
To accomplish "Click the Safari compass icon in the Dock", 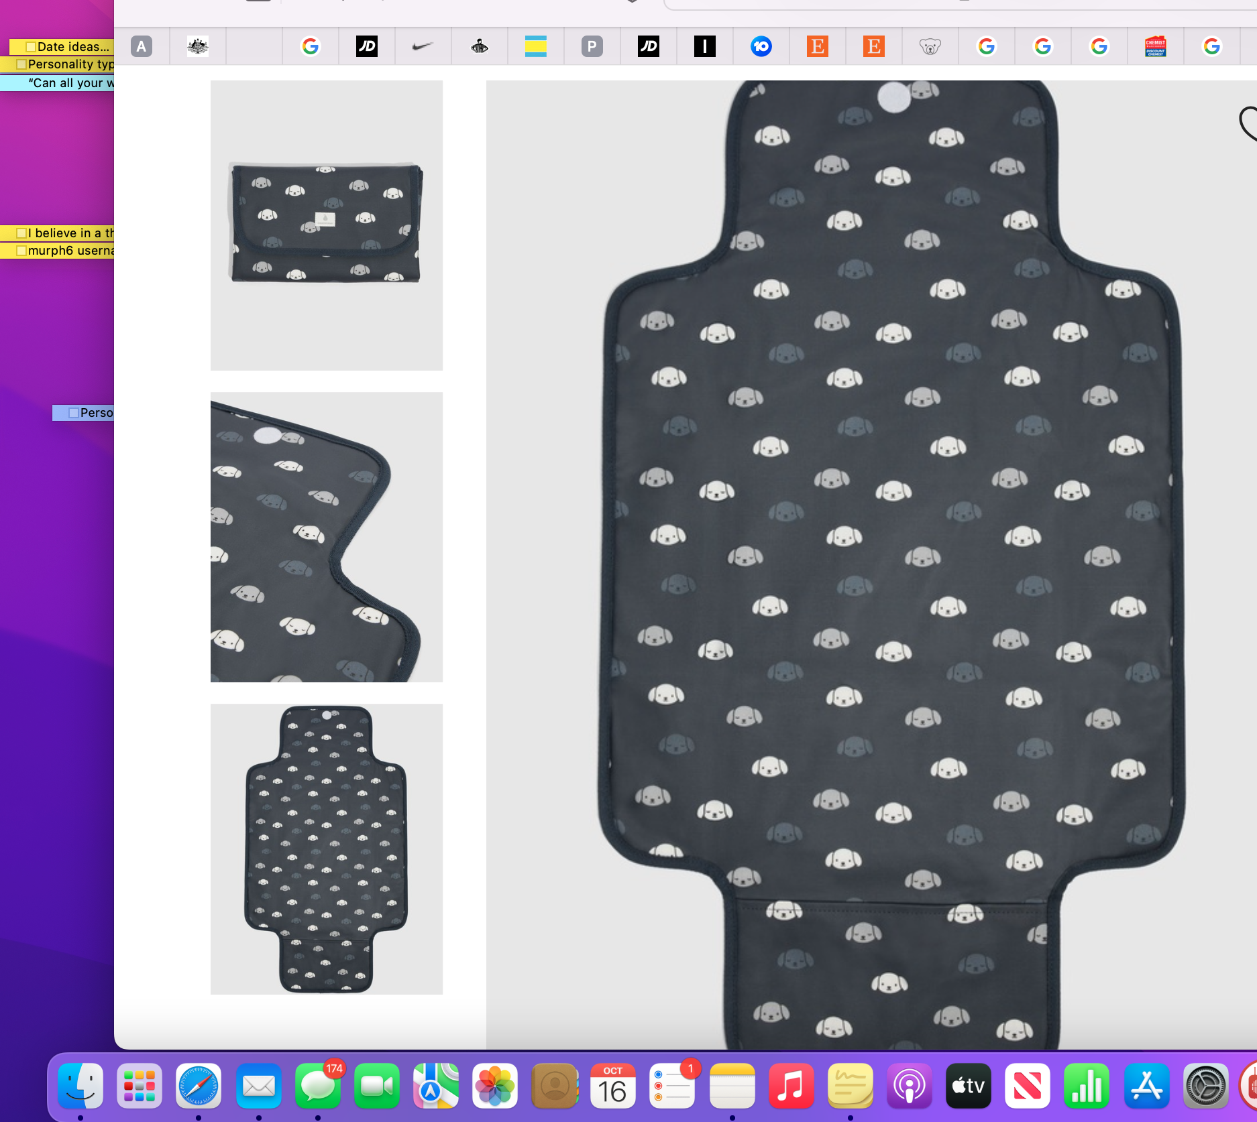I will [x=199, y=1086].
